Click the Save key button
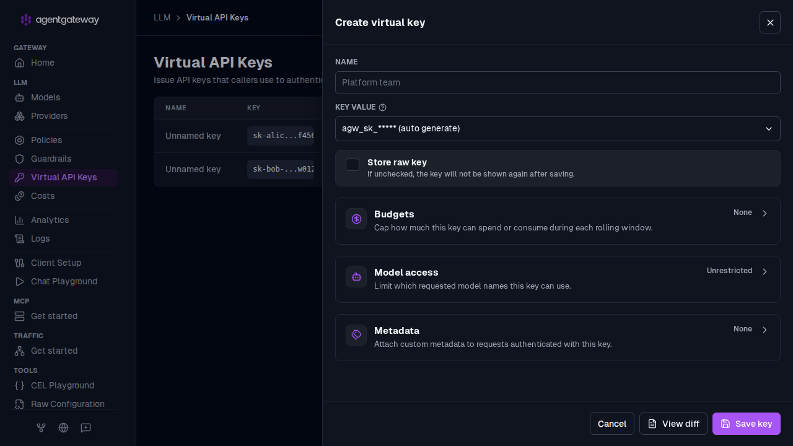Image resolution: width=793 pixels, height=446 pixels. coord(747,424)
